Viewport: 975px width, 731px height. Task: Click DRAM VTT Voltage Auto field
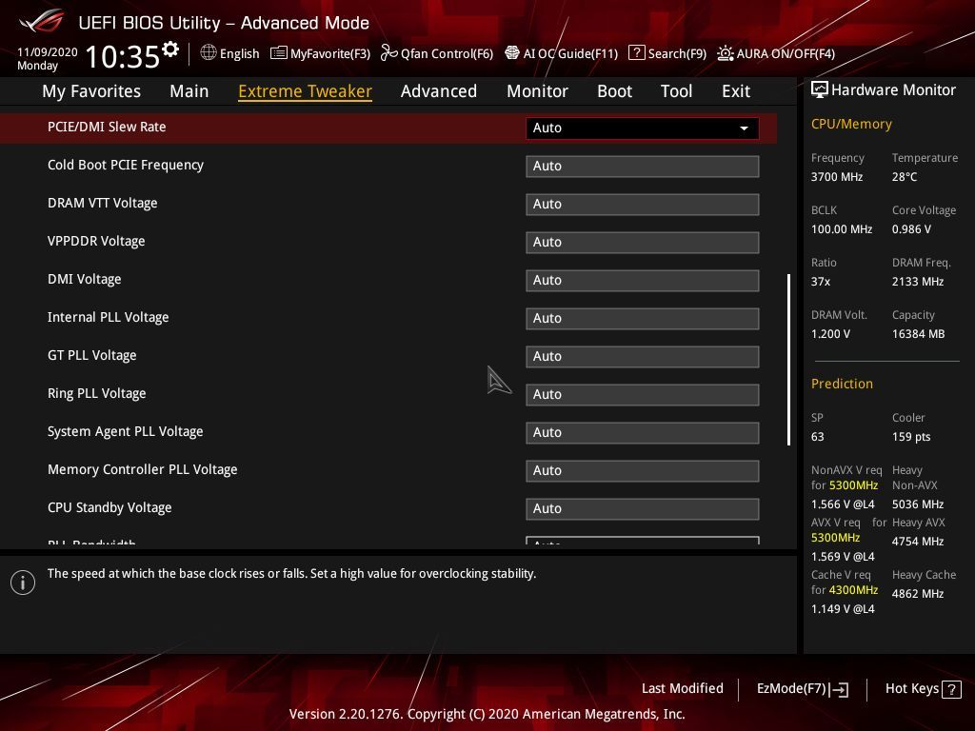(643, 204)
